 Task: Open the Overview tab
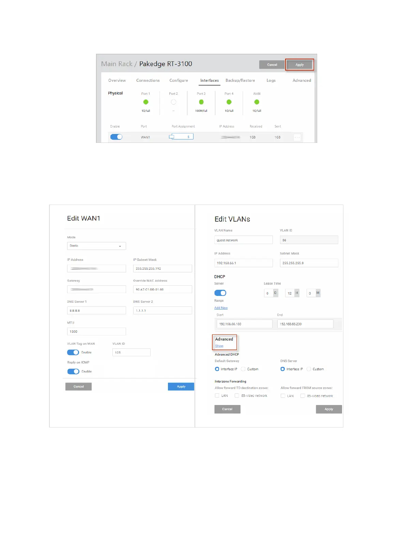pyautogui.click(x=117, y=80)
